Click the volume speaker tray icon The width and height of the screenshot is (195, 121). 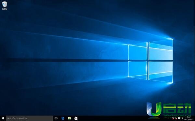pos(176,118)
